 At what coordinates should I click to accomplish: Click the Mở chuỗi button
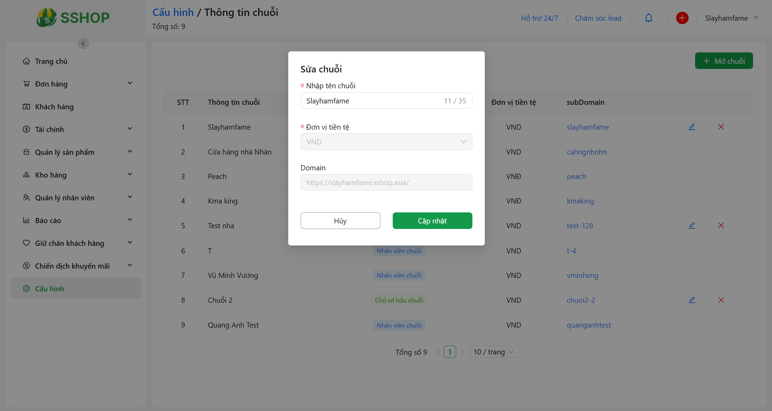click(x=724, y=61)
